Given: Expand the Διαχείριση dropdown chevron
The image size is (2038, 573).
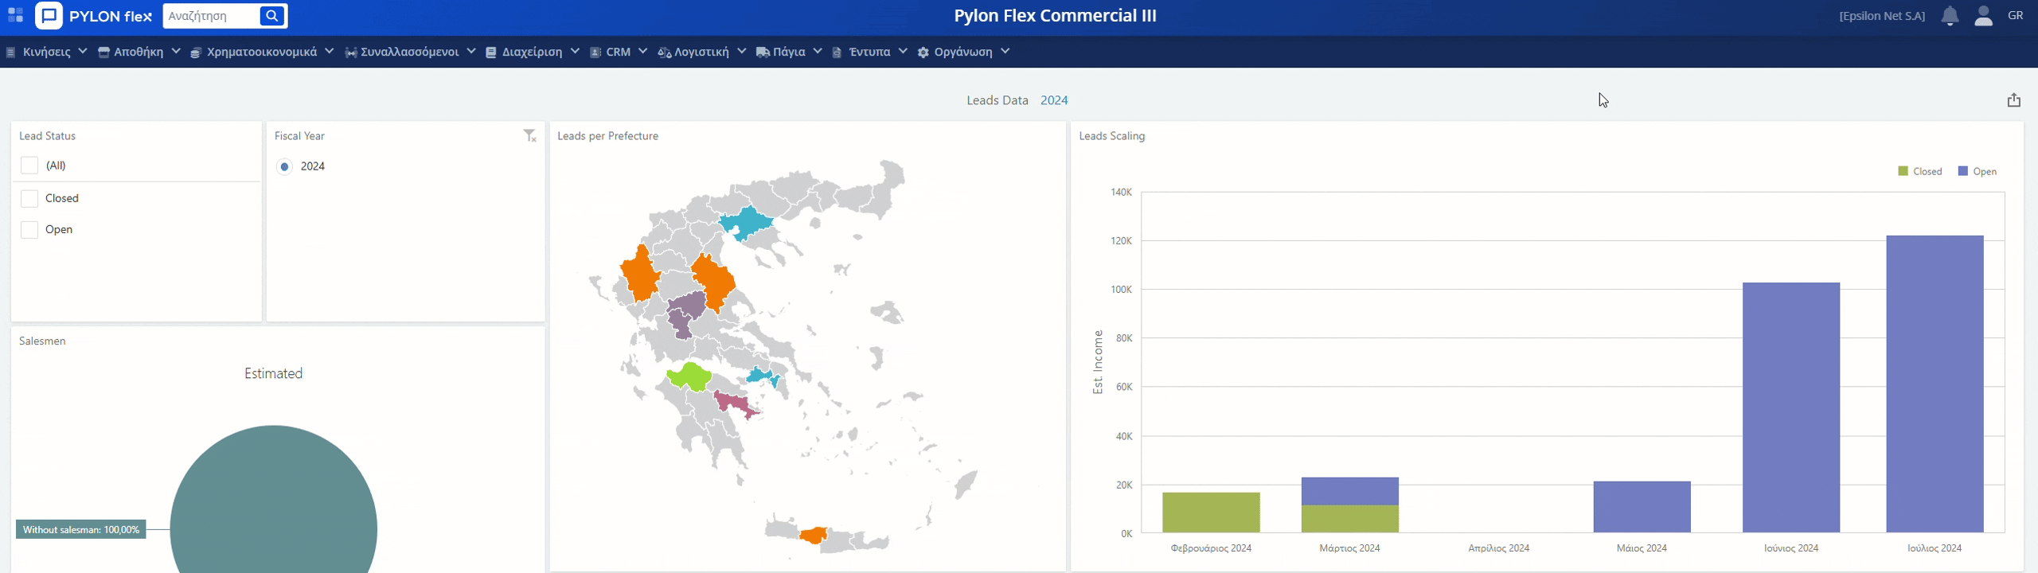Looking at the screenshot, I should [575, 51].
